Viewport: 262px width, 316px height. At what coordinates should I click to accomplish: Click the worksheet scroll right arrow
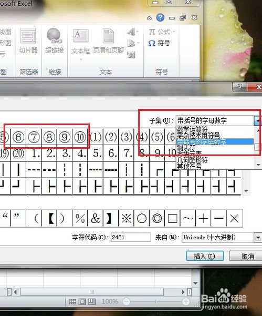click(183, 292)
